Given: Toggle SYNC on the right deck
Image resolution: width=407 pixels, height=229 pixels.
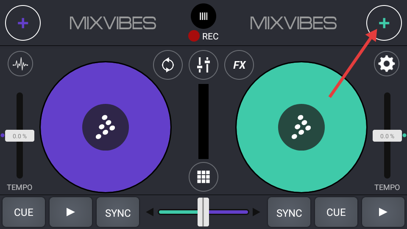Looking at the screenshot, I should point(289,212).
